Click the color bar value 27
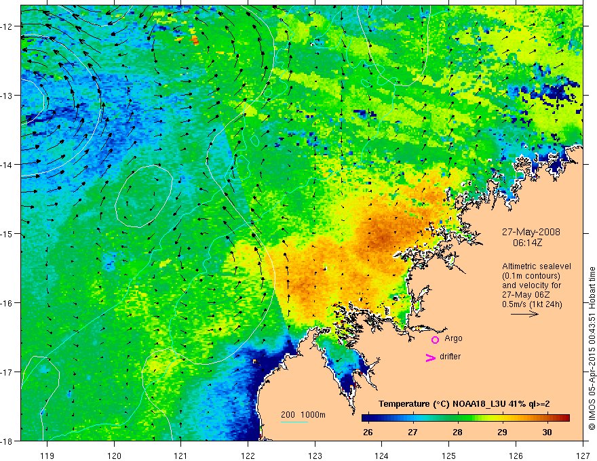This screenshot has width=597, height=461. coord(412,433)
